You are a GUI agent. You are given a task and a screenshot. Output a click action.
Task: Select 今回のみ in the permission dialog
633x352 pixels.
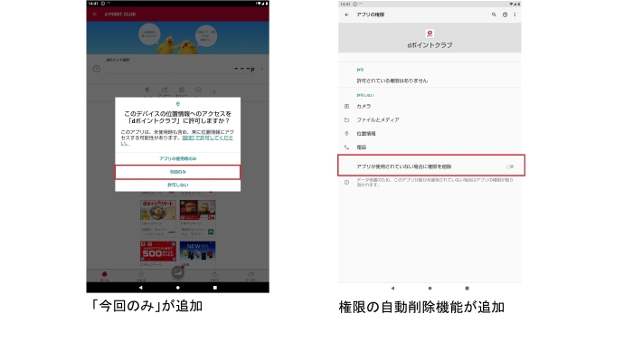click(x=177, y=172)
